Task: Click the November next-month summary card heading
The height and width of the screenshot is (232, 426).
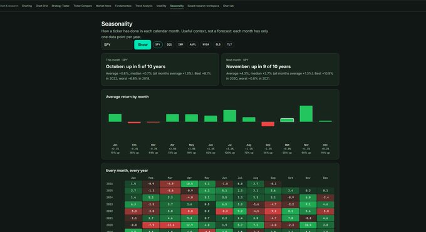Action: pyautogui.click(x=258, y=66)
